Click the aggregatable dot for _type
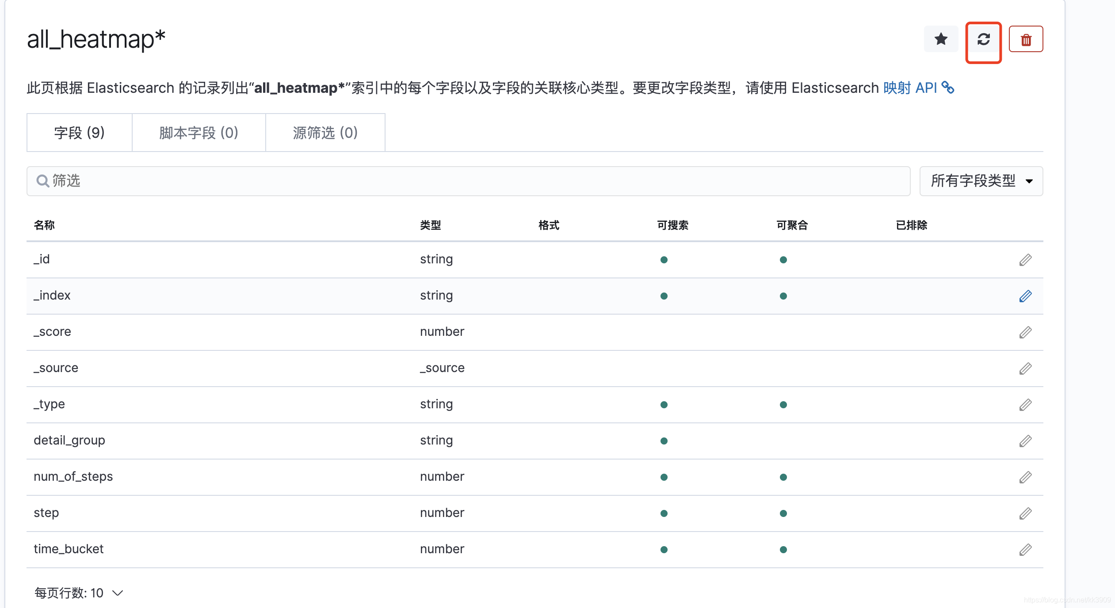 click(x=783, y=405)
